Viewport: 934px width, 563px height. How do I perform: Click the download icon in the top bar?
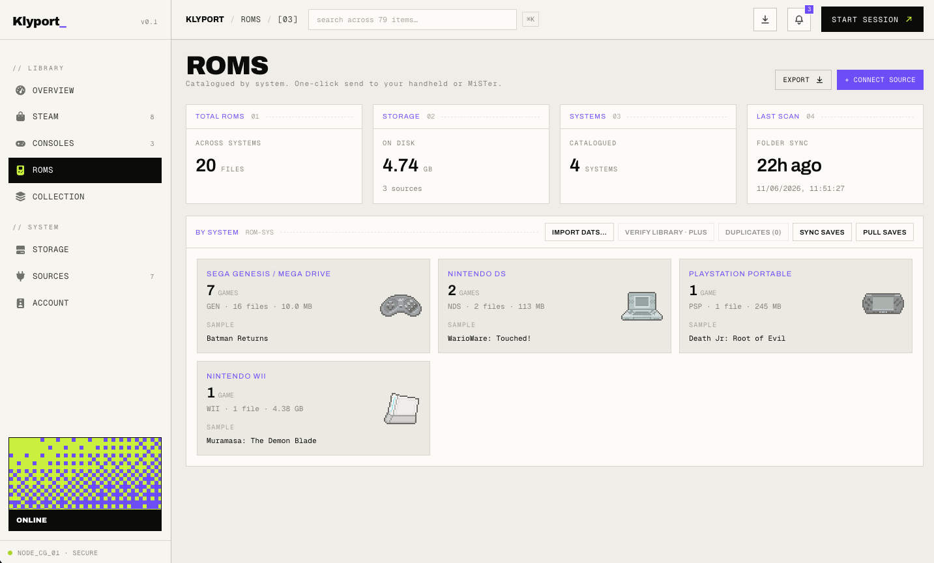pyautogui.click(x=765, y=20)
